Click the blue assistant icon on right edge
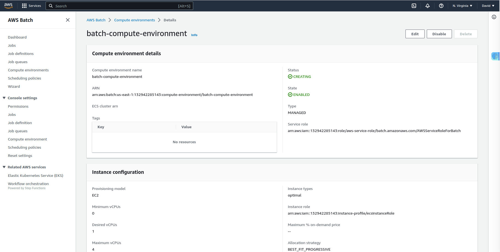 tap(495, 56)
